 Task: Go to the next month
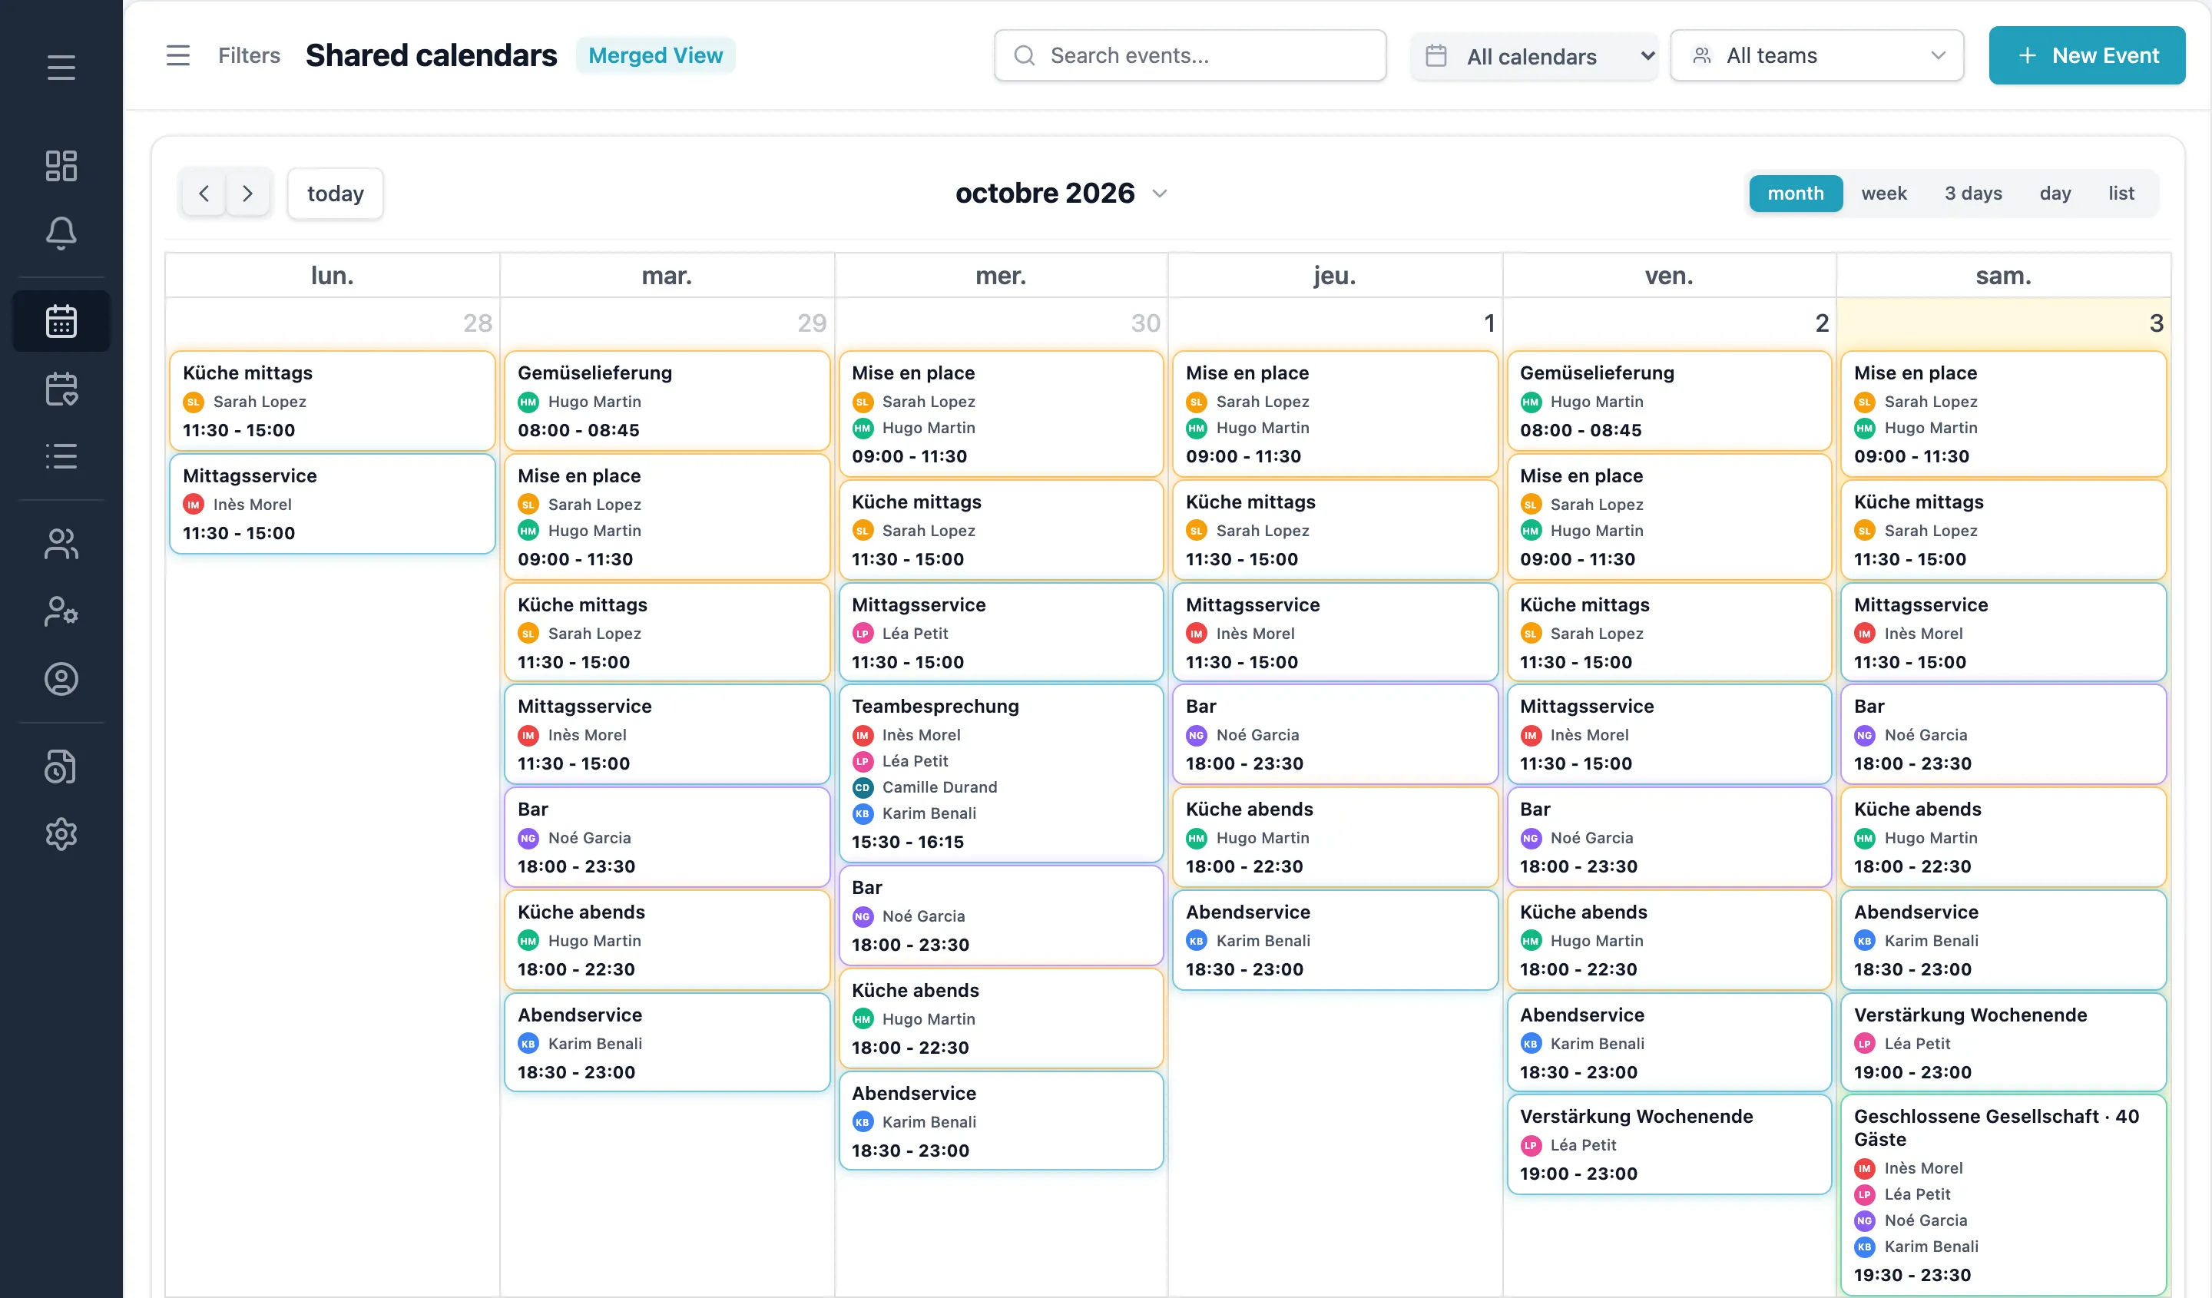point(247,193)
